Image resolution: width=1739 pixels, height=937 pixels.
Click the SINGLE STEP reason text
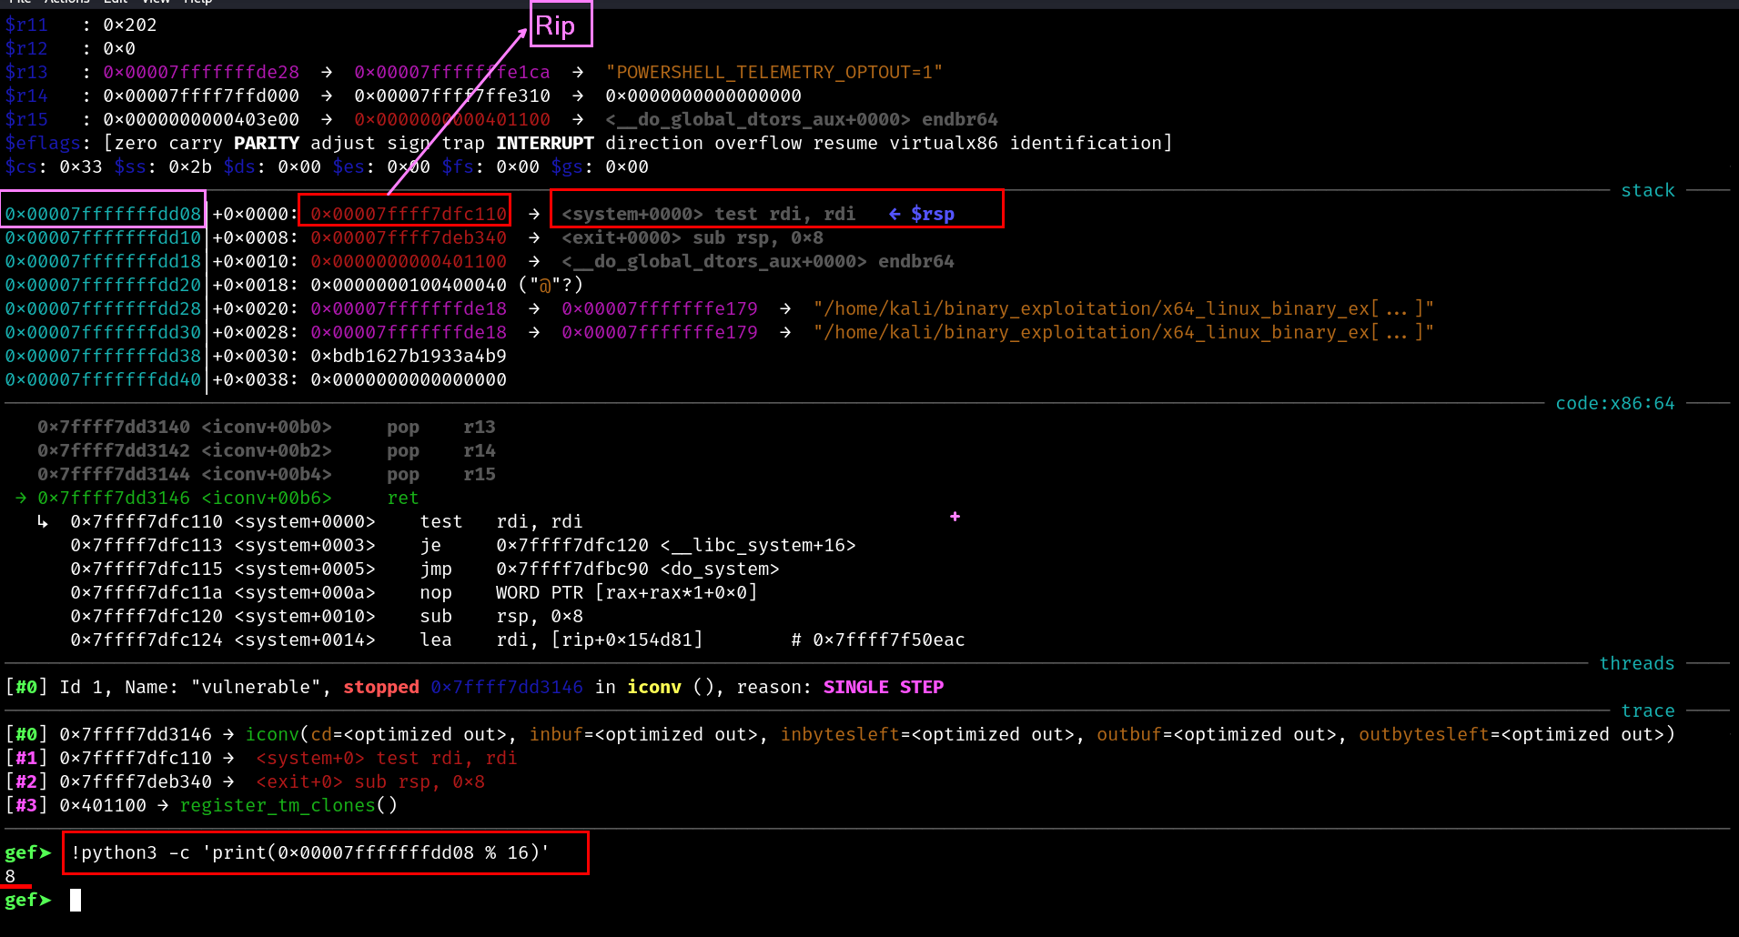pos(883,687)
